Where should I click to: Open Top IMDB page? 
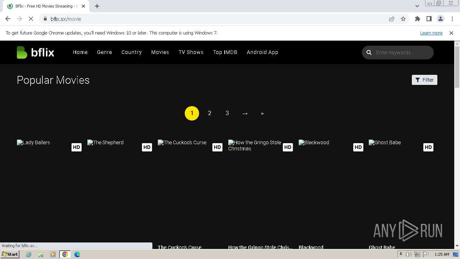click(x=225, y=52)
